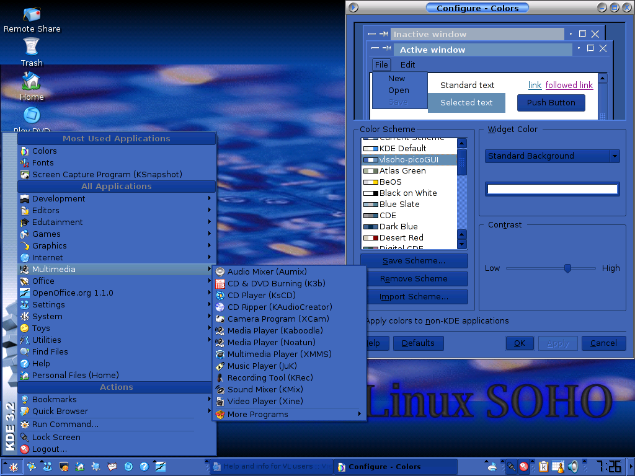The width and height of the screenshot is (635, 476).
Task: Click the Cancel button in Configure Colors
Action: (603, 343)
